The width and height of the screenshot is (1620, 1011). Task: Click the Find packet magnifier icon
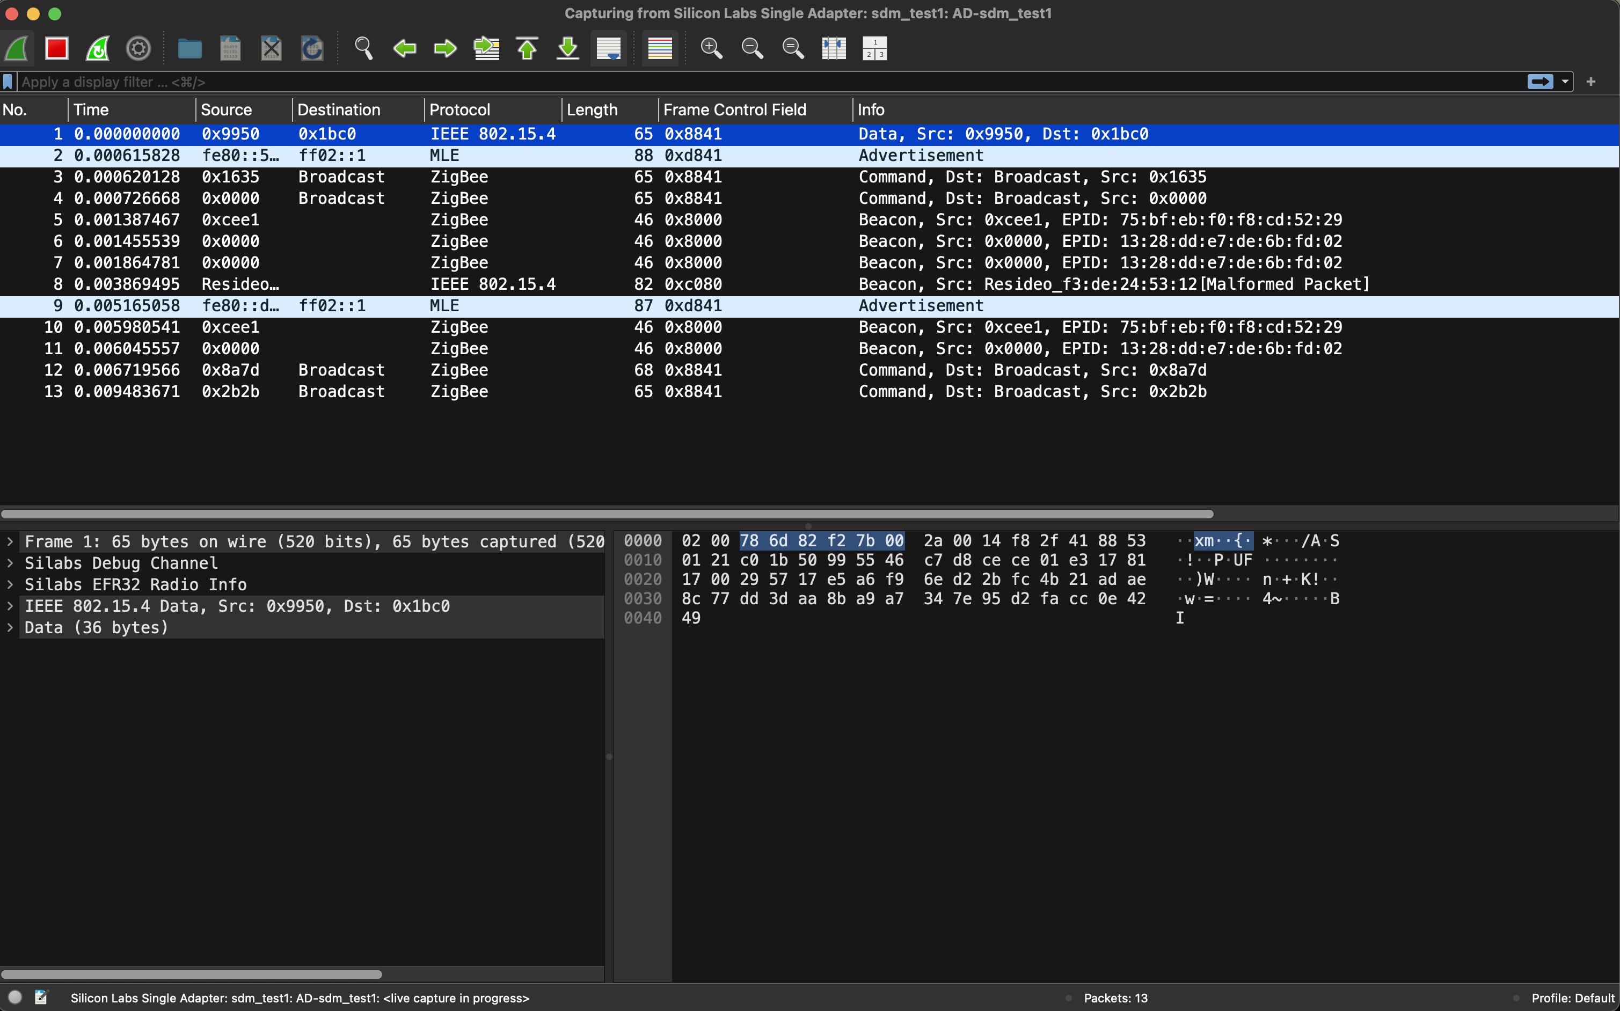point(363,48)
